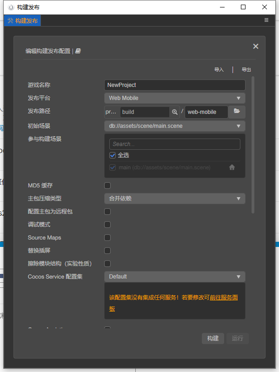The height and width of the screenshot is (372, 279).
Task: Follow the 前往服务面板 link
Action: (x=224, y=298)
